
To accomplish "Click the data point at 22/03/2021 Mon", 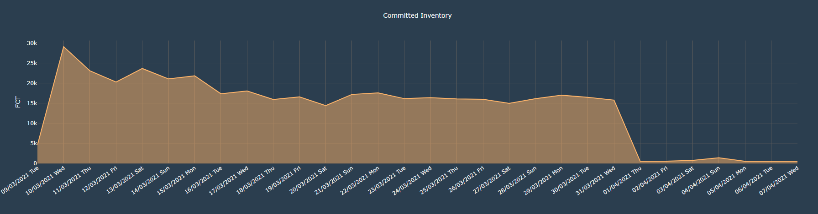I will tap(378, 93).
